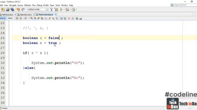Launch Profile Project from toolbar
Viewport: 197px width, 110px height.
coord(73,9)
